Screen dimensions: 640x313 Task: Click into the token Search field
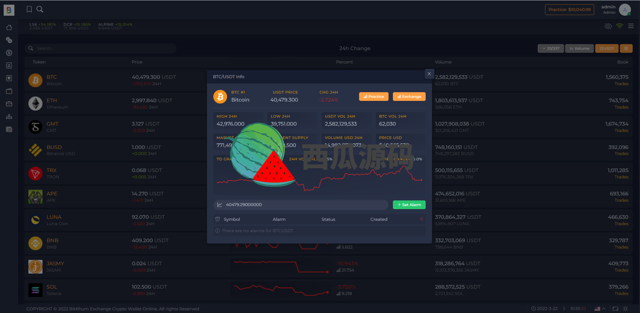click(x=100, y=48)
